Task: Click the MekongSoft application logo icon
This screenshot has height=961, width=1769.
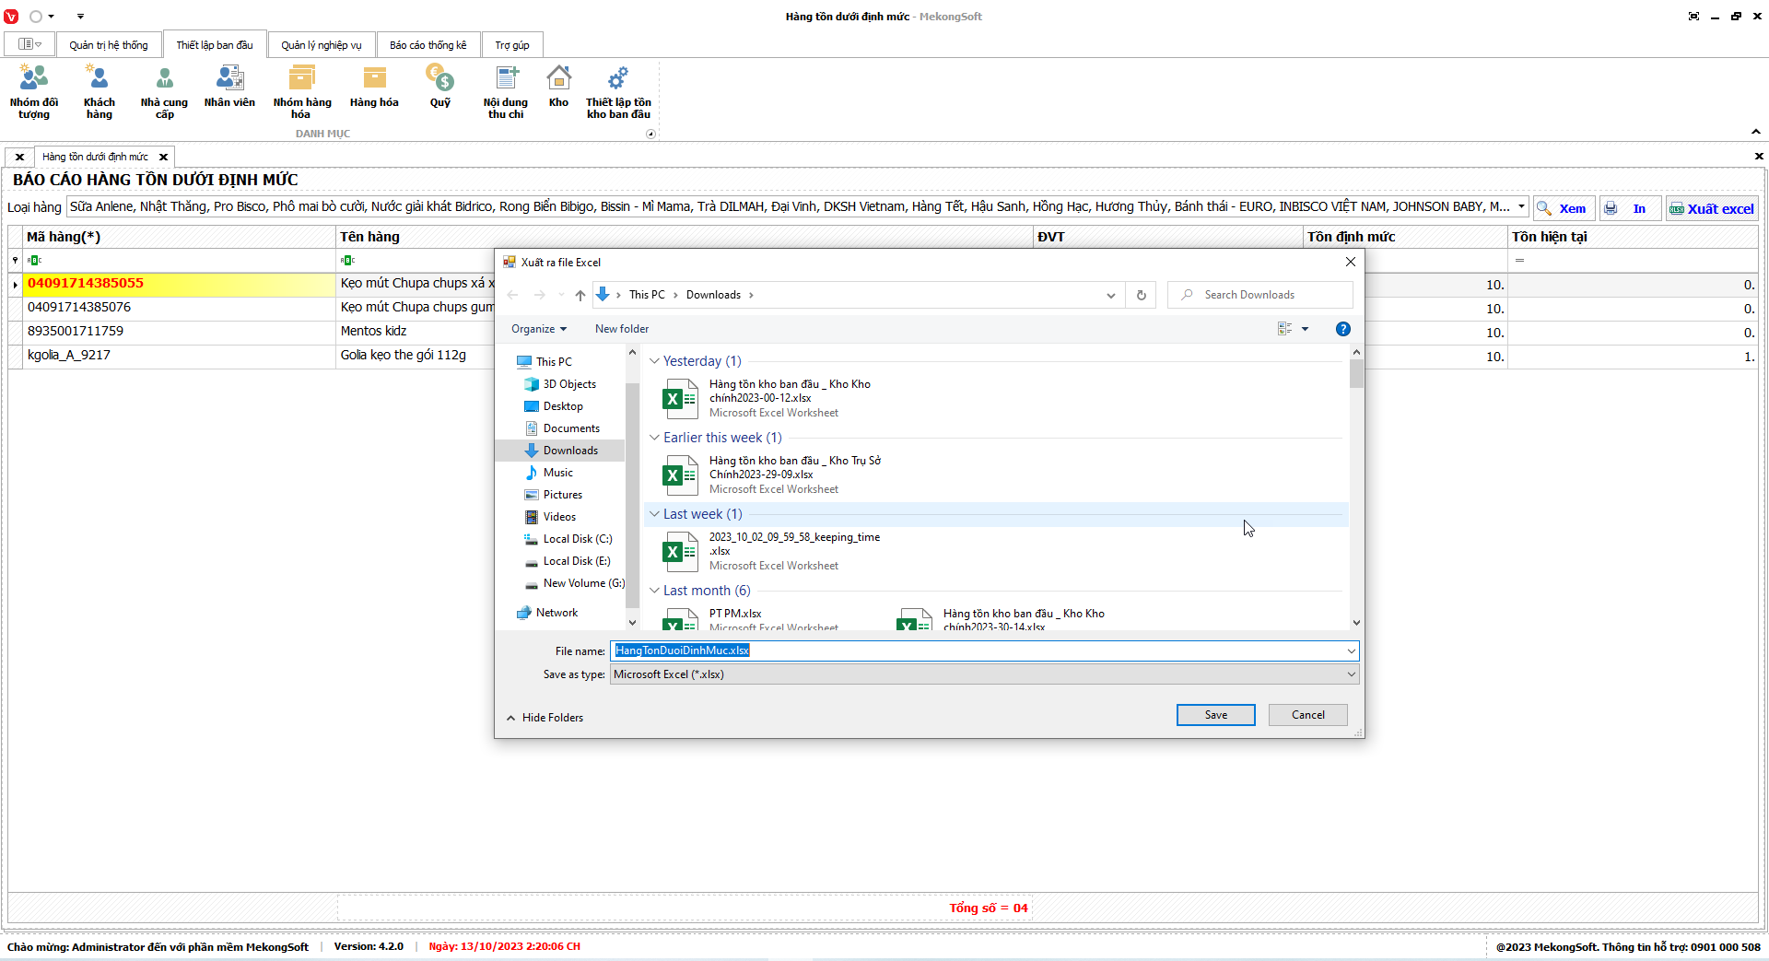Action: pos(11,17)
